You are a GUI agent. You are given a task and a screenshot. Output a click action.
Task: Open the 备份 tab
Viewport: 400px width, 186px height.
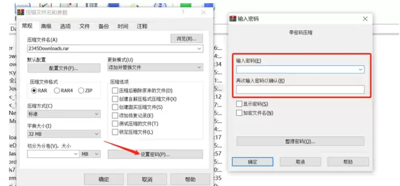point(104,26)
